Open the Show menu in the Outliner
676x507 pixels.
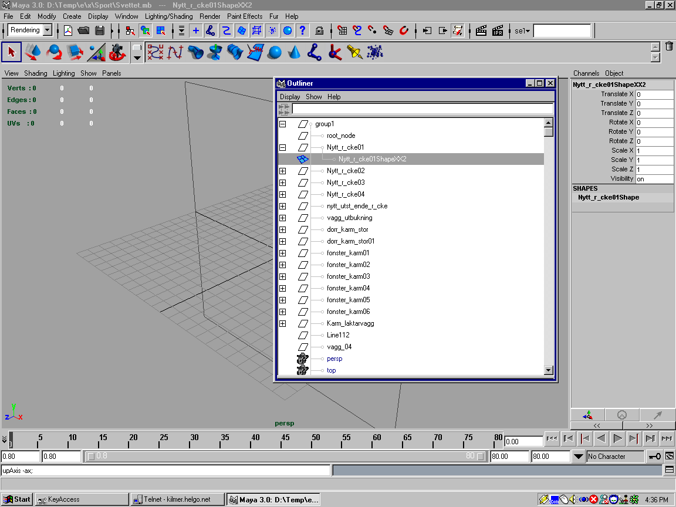click(x=313, y=97)
